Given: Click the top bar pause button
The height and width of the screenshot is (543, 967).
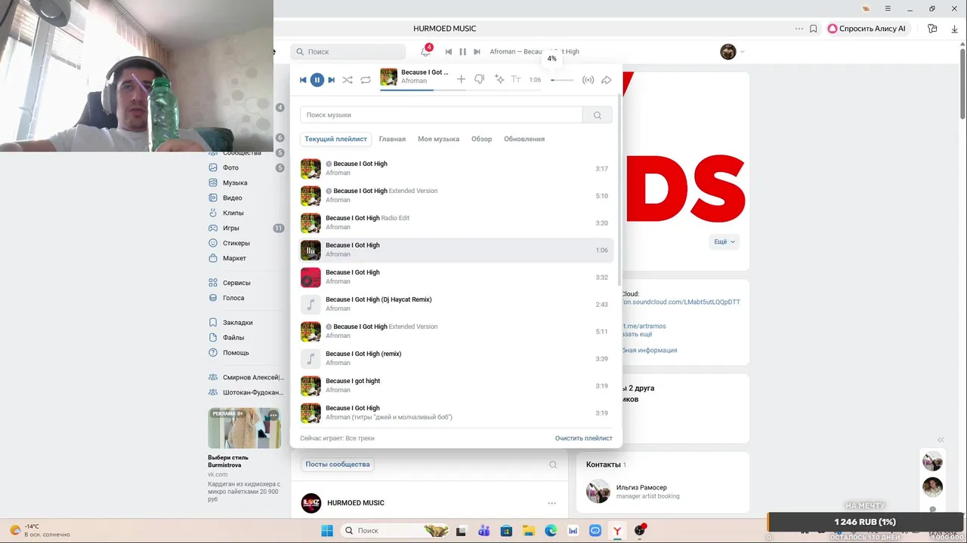Looking at the screenshot, I should click(x=462, y=51).
